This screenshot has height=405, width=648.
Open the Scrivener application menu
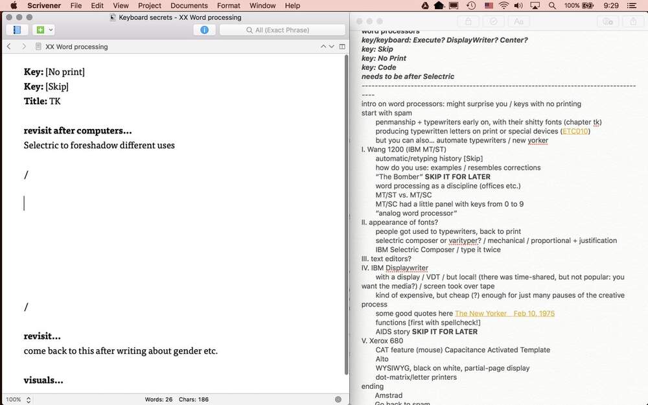coord(44,5)
